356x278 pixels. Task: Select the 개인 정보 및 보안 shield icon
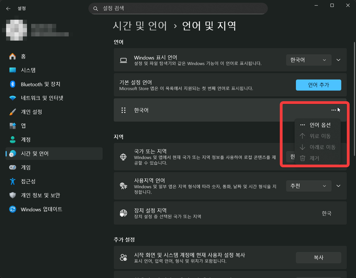(x=13, y=195)
